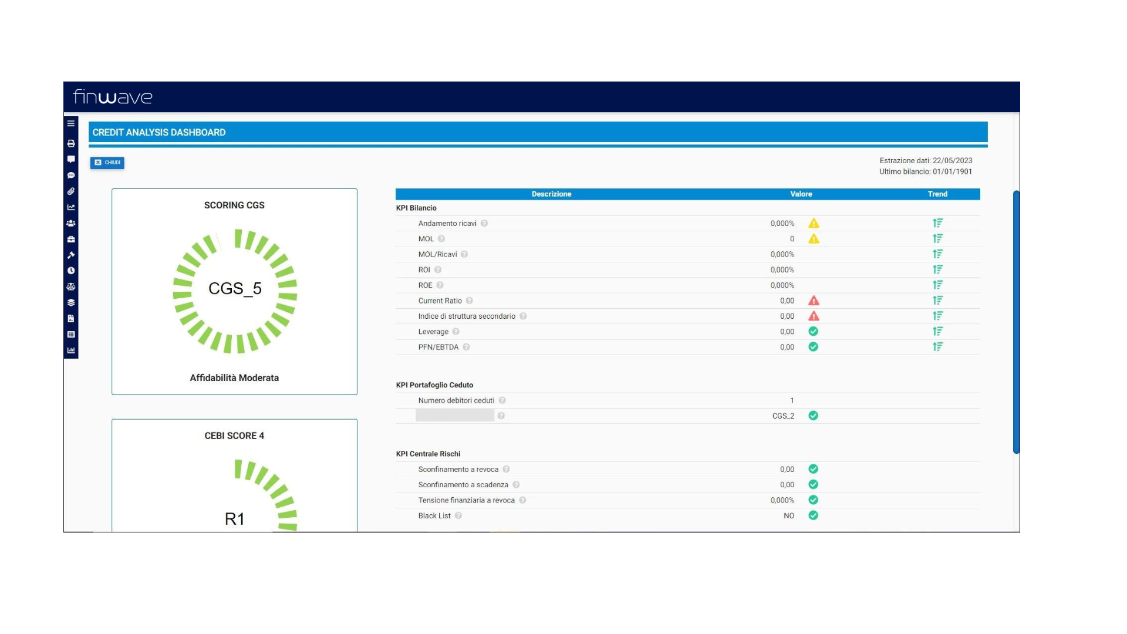
Task: Open the paperclip attachments icon
Action: tap(71, 191)
